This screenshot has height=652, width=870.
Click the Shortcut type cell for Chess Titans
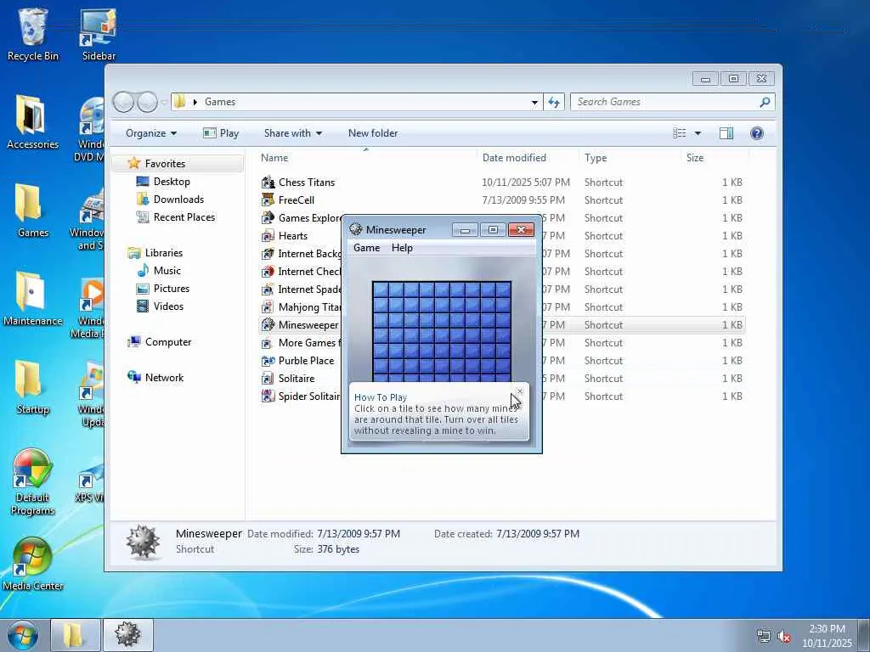click(x=603, y=183)
